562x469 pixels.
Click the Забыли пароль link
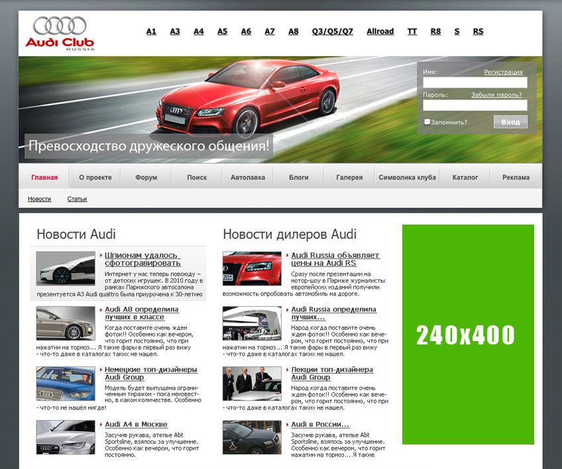click(x=496, y=95)
